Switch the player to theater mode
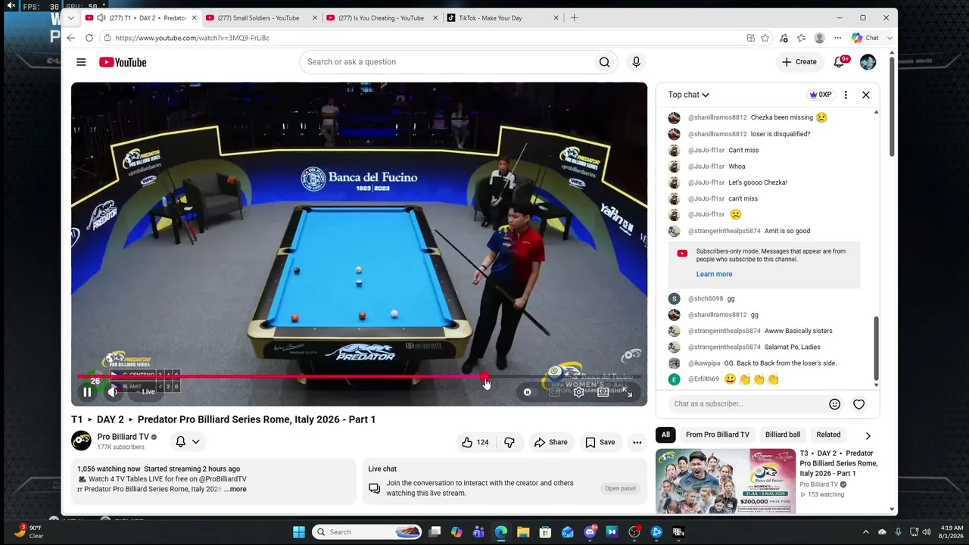 [x=603, y=392]
